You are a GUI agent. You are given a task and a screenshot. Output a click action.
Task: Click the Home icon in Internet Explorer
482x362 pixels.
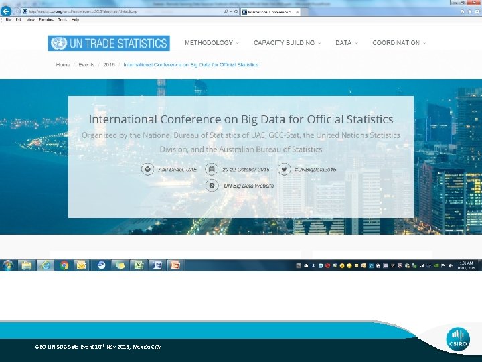tap(462, 11)
